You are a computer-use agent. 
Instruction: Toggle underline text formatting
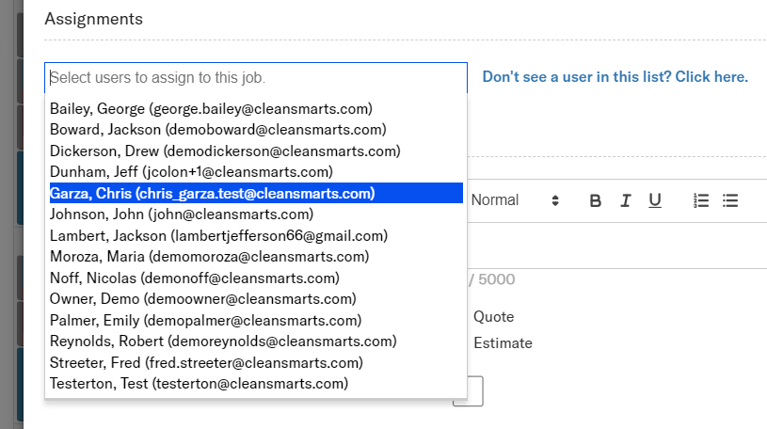(655, 200)
